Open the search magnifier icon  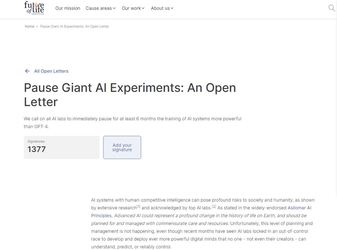[332, 8]
